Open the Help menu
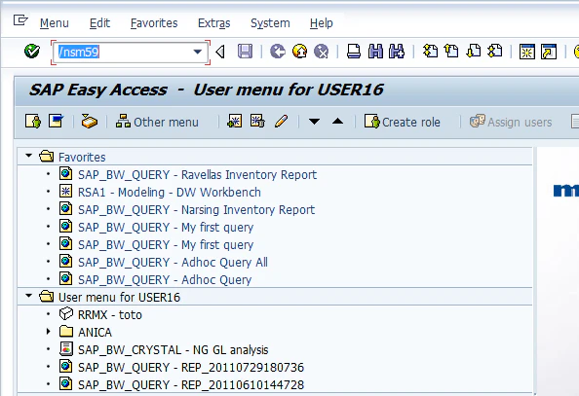Screen dimensions: 579x396 pos(322,23)
